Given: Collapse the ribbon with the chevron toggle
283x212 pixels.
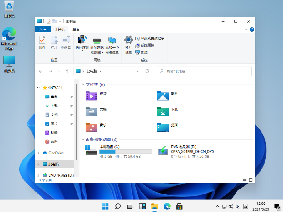Looking at the screenshot, I should pos(246,29).
